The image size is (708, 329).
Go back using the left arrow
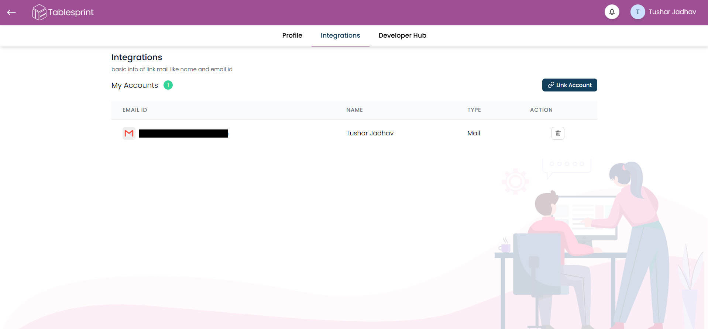[11, 12]
